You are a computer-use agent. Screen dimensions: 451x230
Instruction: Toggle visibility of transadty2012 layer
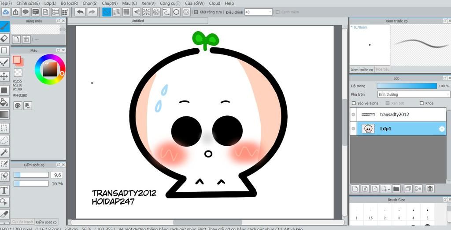[x=353, y=115]
